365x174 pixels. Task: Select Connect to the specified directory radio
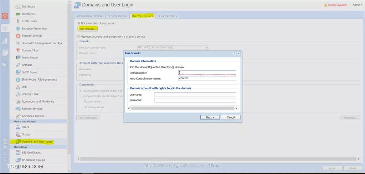click(81, 96)
